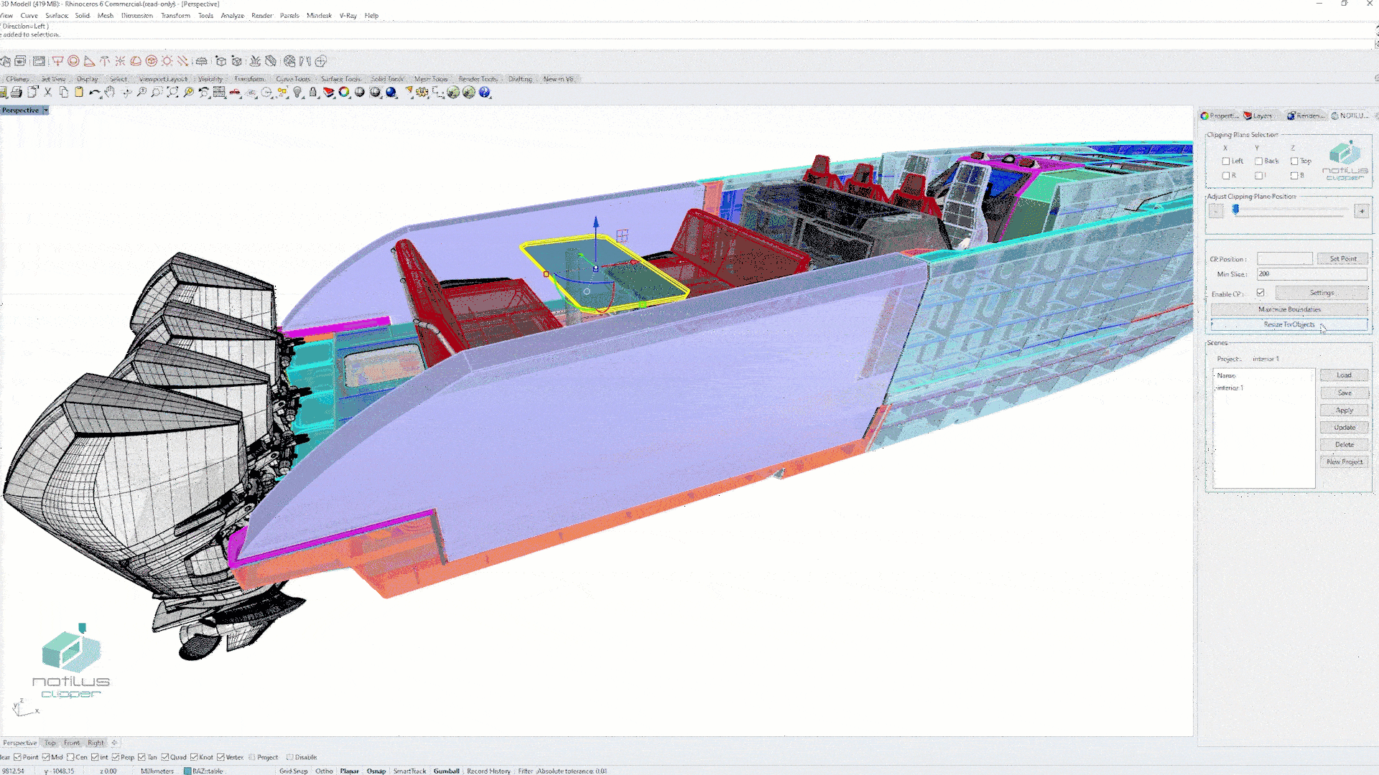Open the Curve menu
The image size is (1379, 775).
29,15
